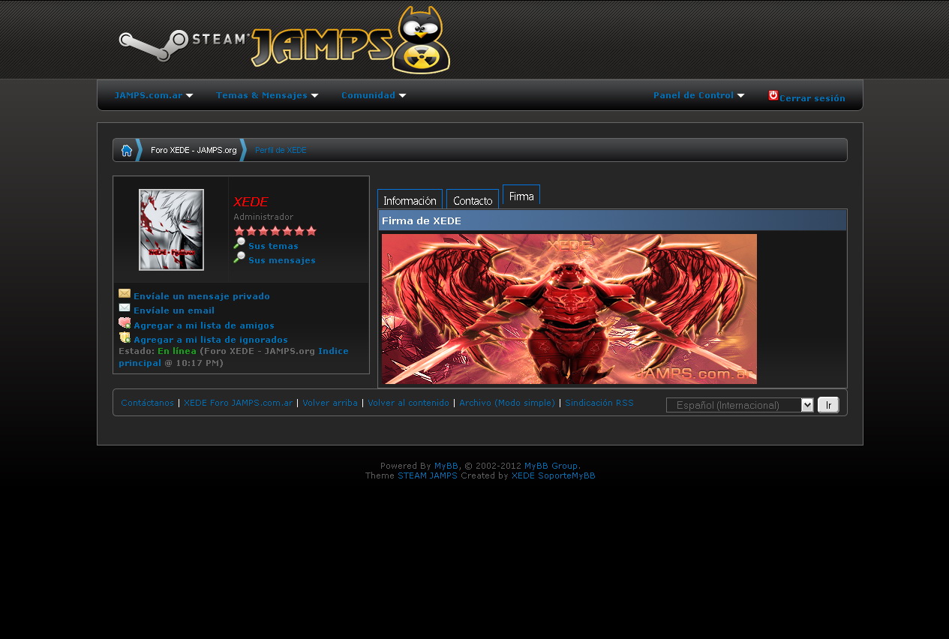949x639 pixels.
Task: Expand the Comunidad menu
Action: [x=373, y=96]
